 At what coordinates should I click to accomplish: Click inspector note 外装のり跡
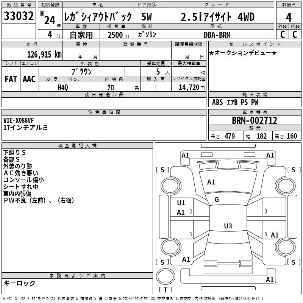coord(17,166)
